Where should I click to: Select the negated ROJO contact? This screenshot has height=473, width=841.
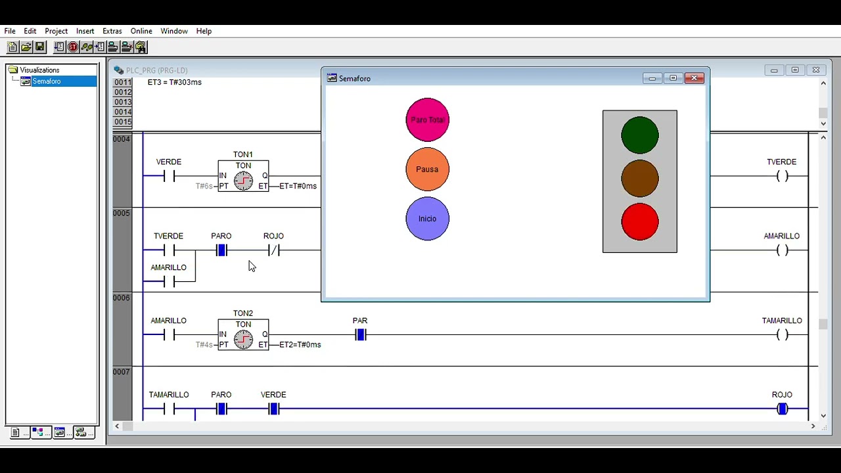coord(274,250)
